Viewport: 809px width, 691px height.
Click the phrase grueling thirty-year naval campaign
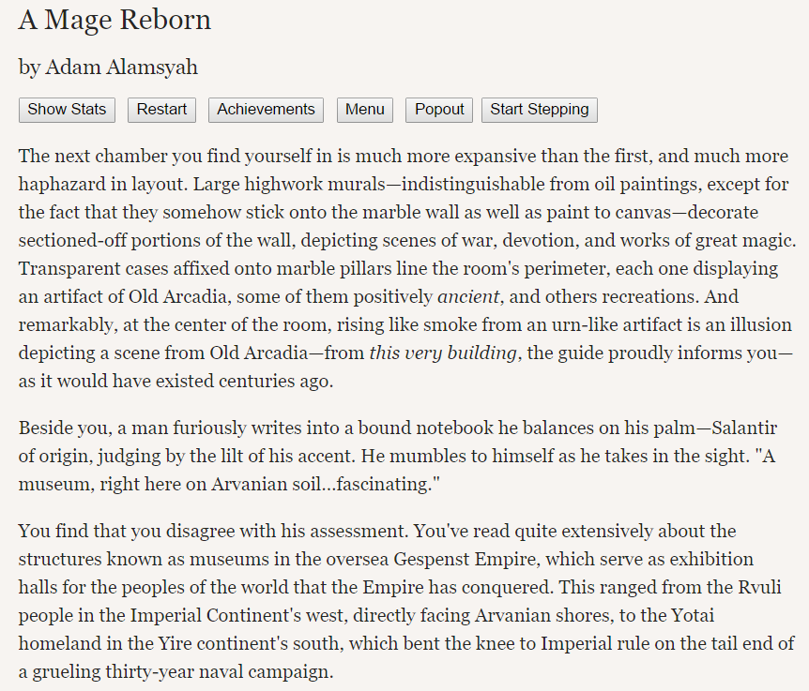click(183, 672)
